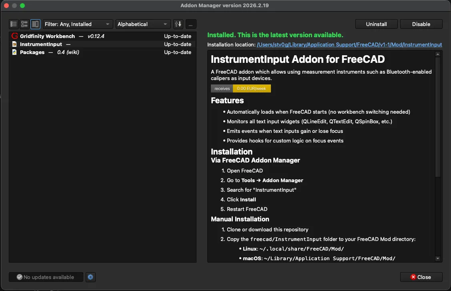Switch to expanded list view
The image size is (451, 291).
(24, 24)
